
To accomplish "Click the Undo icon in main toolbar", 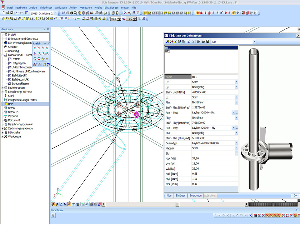I will (17, 13).
